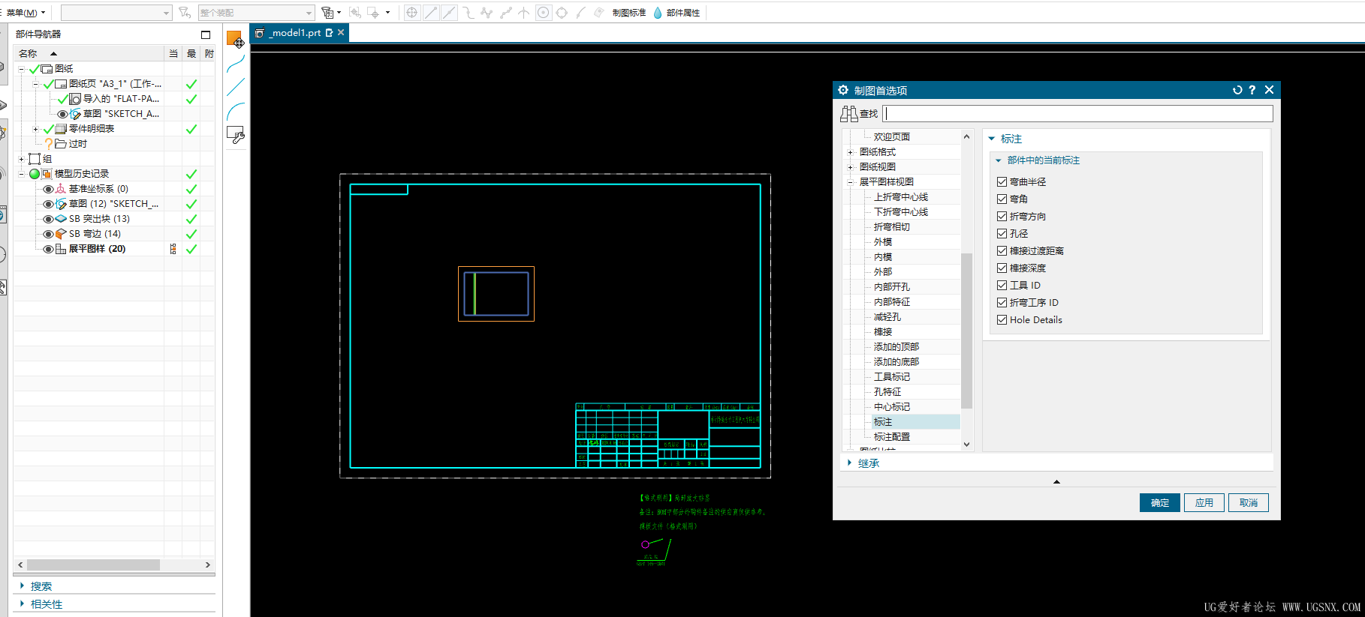Click the 确定 button
The width and height of the screenshot is (1365, 617).
(x=1160, y=503)
